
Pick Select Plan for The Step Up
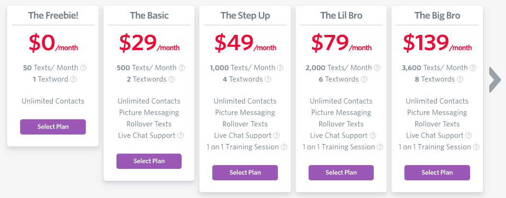pyautogui.click(x=245, y=173)
